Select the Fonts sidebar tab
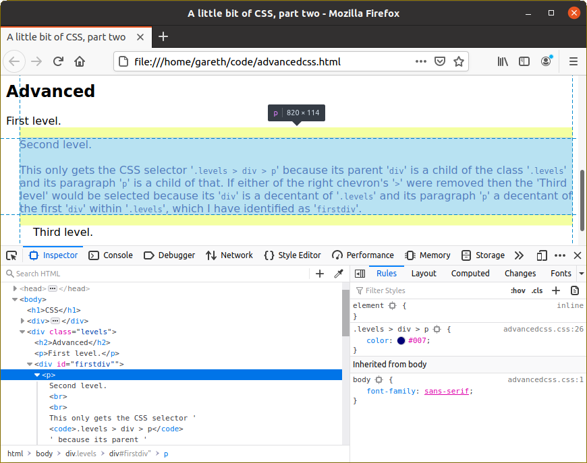The image size is (587, 463). click(x=561, y=274)
